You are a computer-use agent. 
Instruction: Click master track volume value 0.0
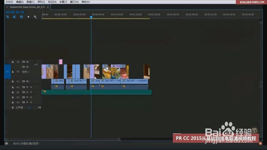click(x=29, y=108)
